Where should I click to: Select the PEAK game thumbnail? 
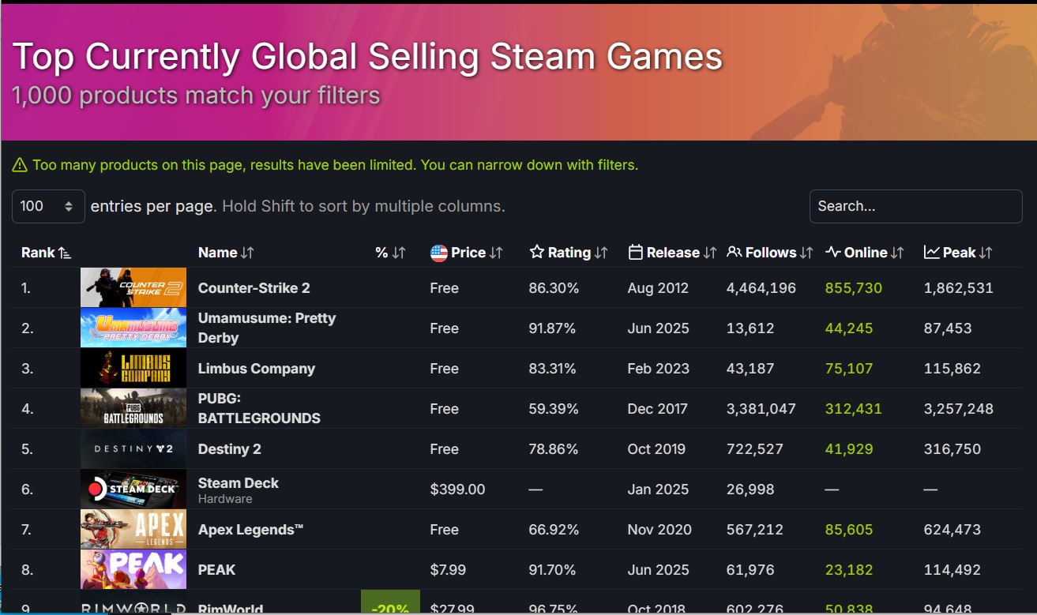pyautogui.click(x=133, y=570)
